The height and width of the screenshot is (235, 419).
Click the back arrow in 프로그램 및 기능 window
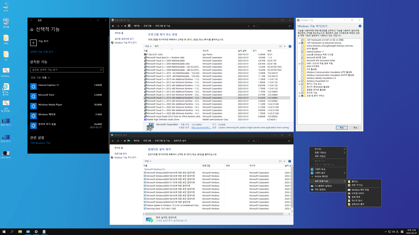113,26
